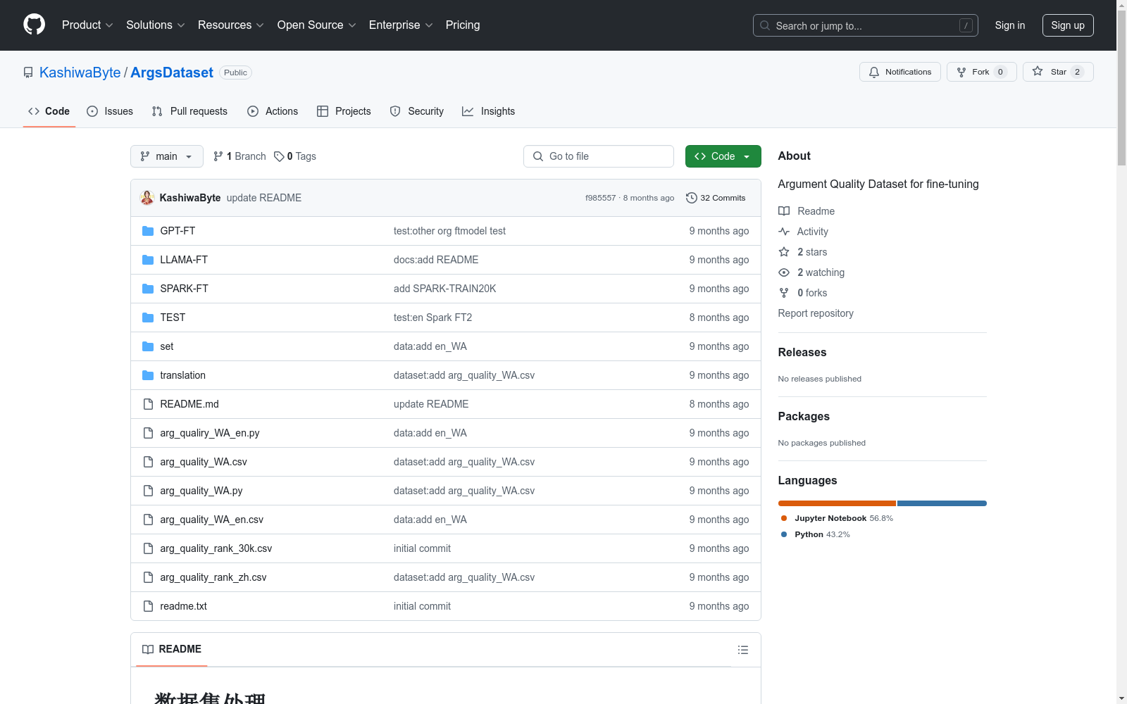
Task: Click the Readme book icon in About
Action: (x=784, y=211)
